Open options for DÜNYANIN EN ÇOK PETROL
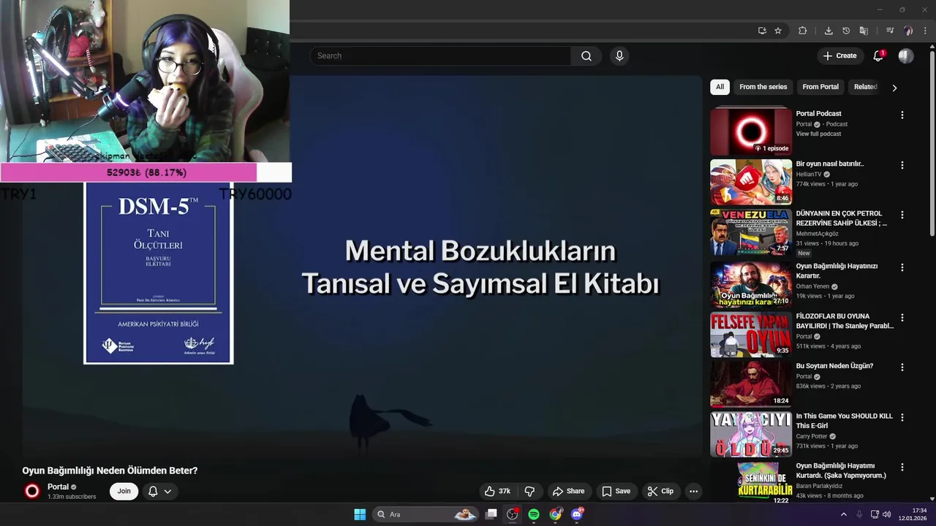Viewport: 936px width, 526px height. click(902, 215)
